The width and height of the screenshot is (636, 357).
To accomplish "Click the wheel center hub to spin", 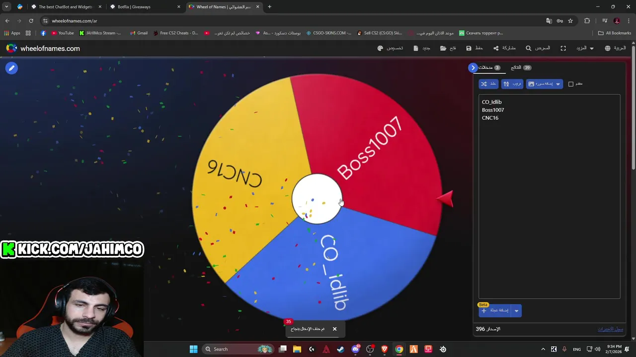I will coord(317,198).
